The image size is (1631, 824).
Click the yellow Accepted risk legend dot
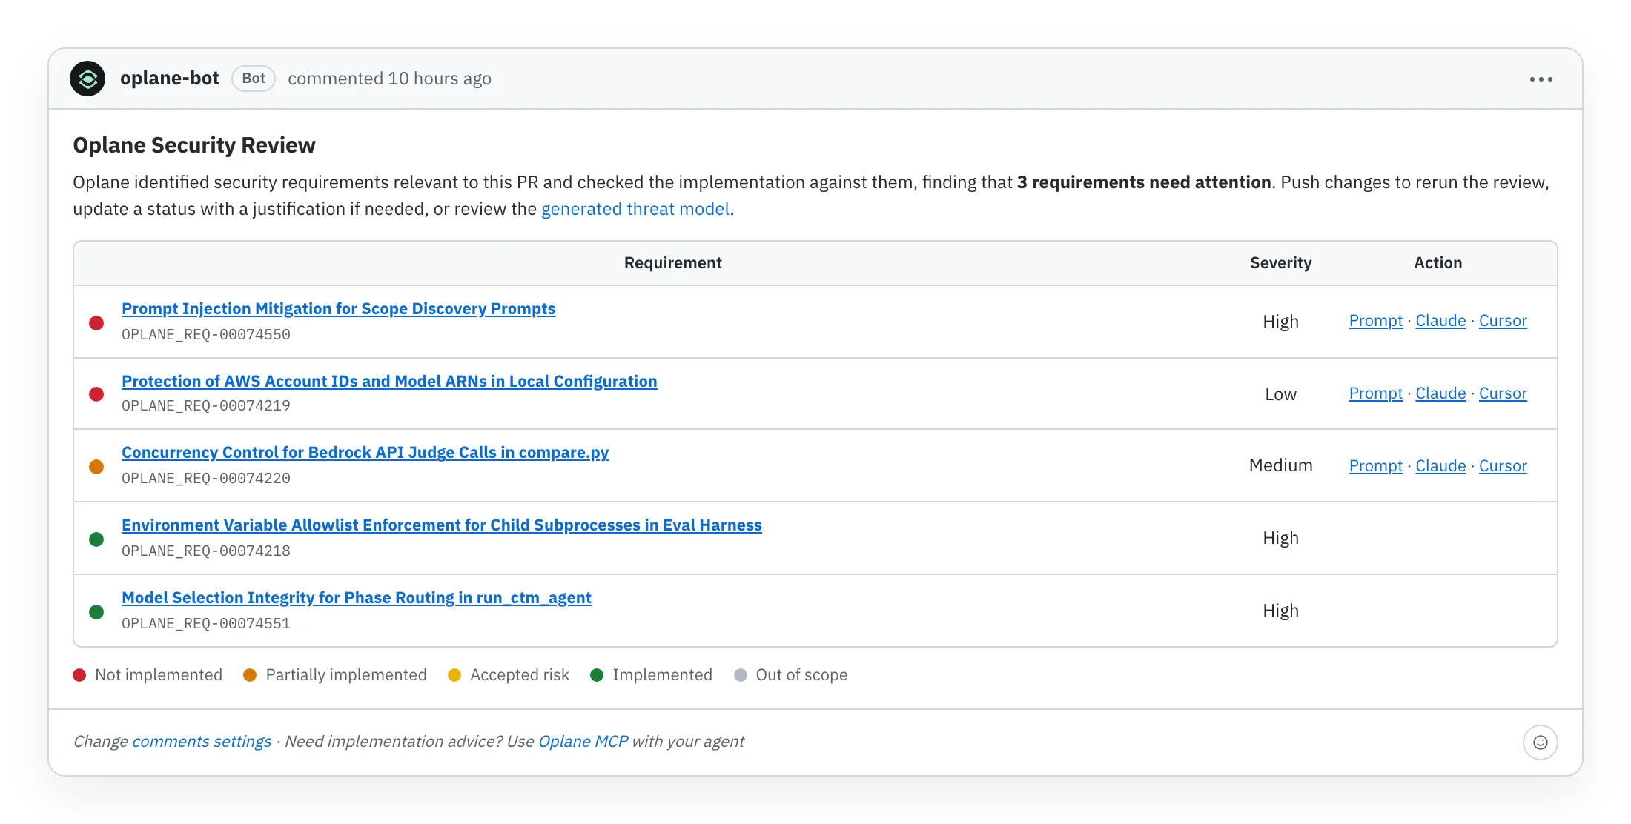(454, 675)
